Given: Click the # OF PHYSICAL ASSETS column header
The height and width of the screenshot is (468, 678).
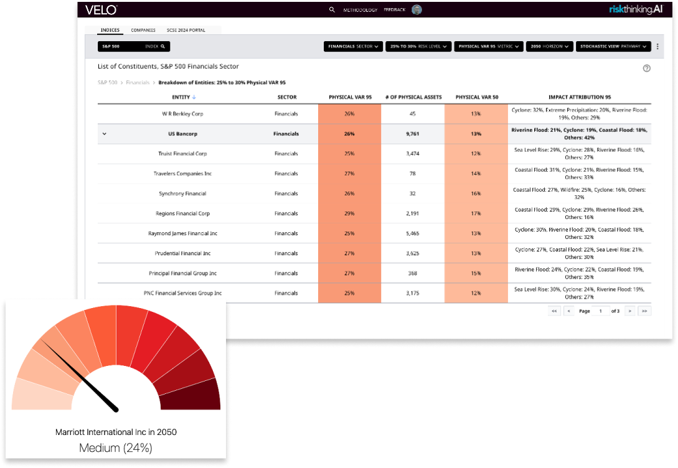Looking at the screenshot, I should click(413, 97).
